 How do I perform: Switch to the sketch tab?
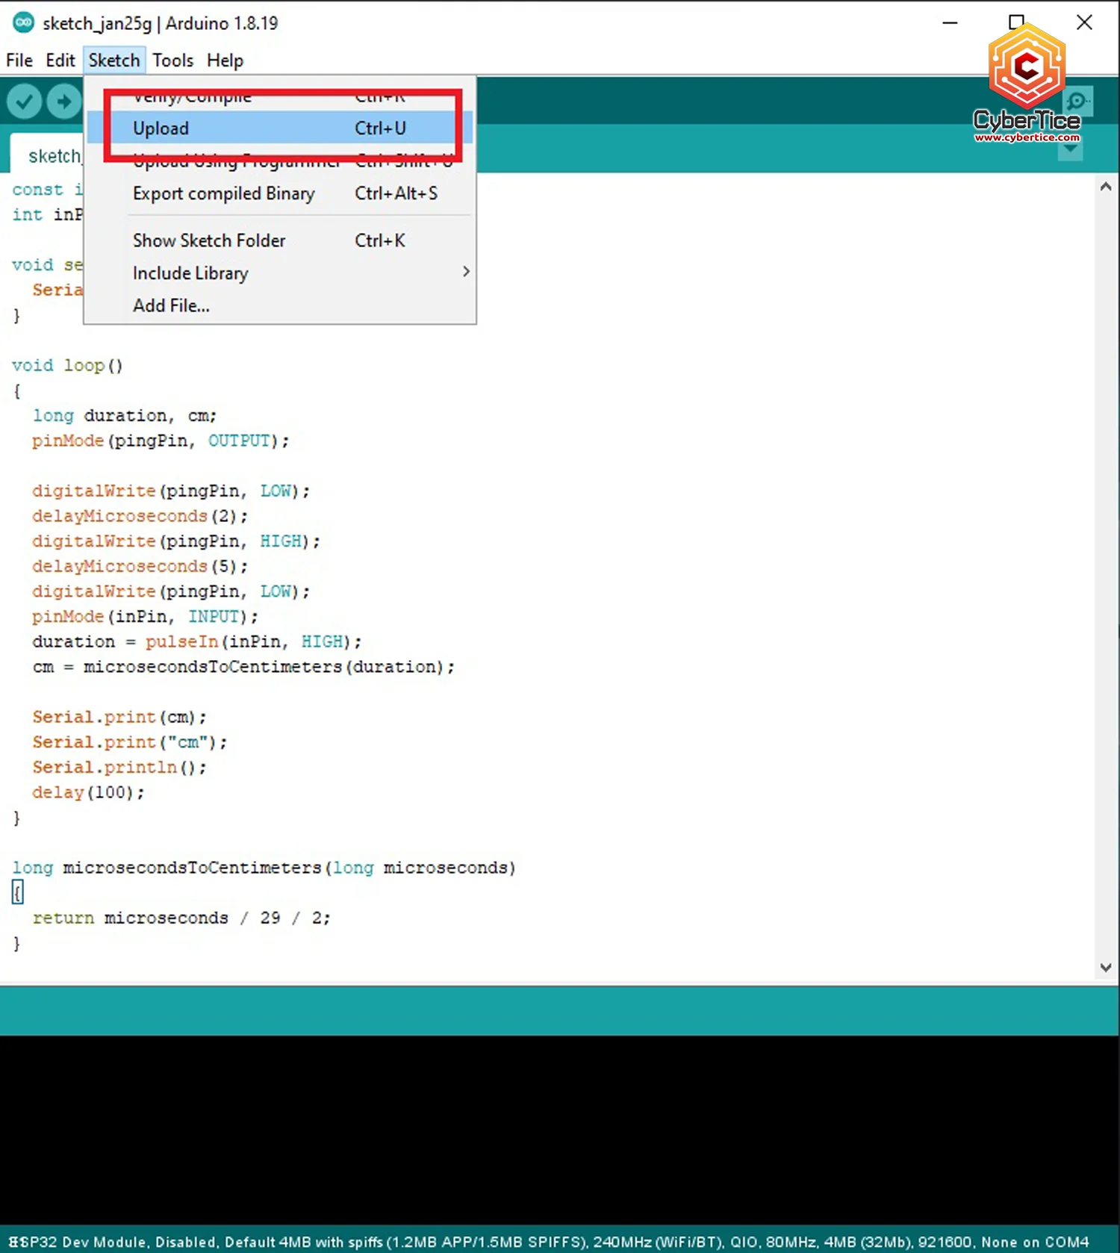pos(52,156)
